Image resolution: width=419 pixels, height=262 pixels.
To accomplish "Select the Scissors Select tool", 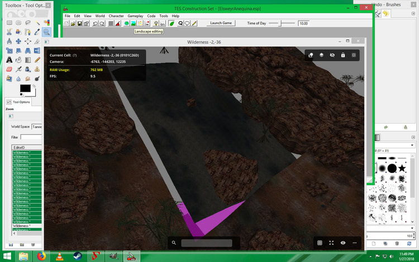I will tap(9, 32).
